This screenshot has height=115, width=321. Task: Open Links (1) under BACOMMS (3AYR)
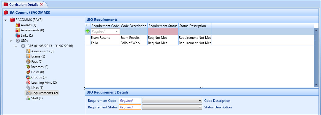pos(27,35)
